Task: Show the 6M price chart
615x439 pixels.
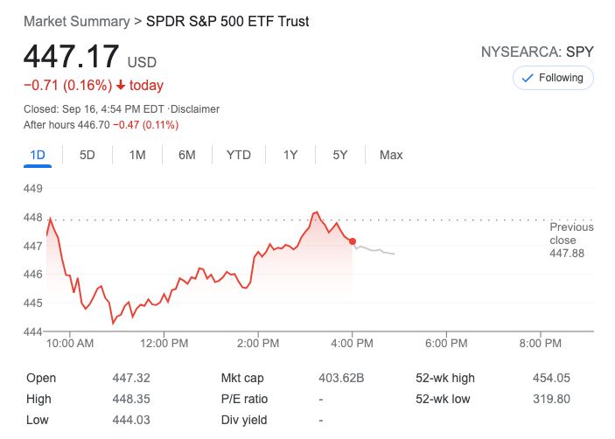Action: 186,155
